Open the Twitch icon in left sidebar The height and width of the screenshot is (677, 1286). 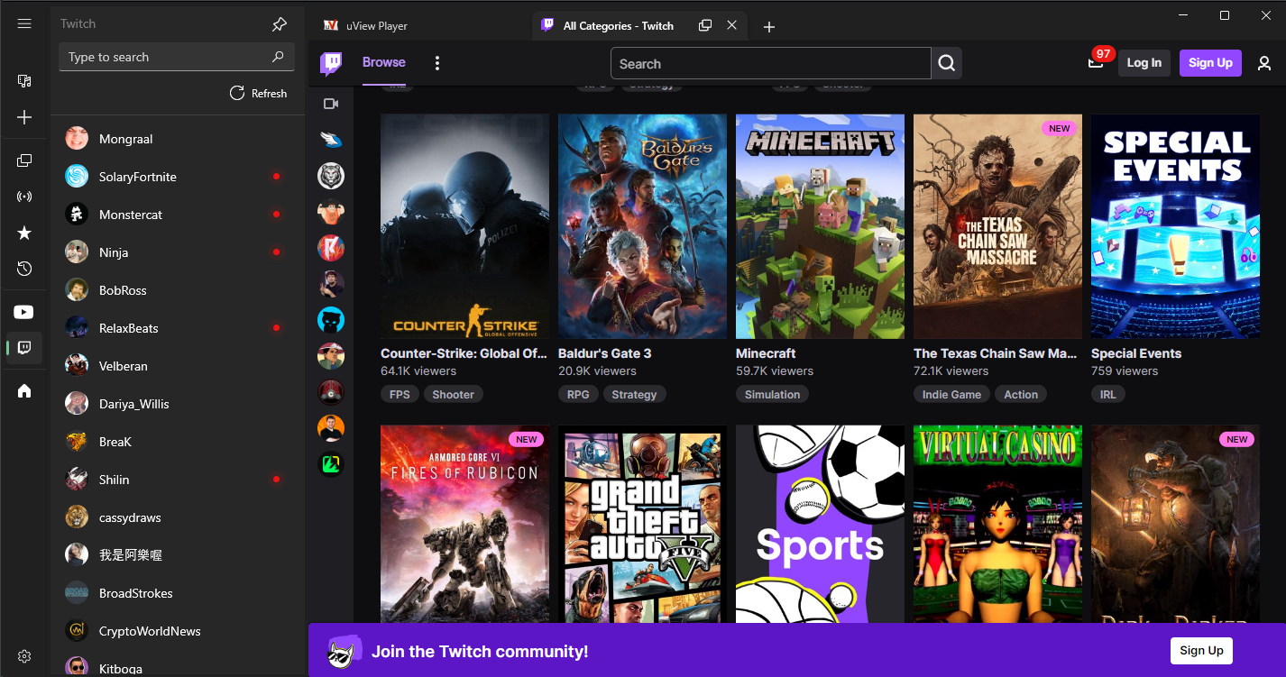(24, 347)
